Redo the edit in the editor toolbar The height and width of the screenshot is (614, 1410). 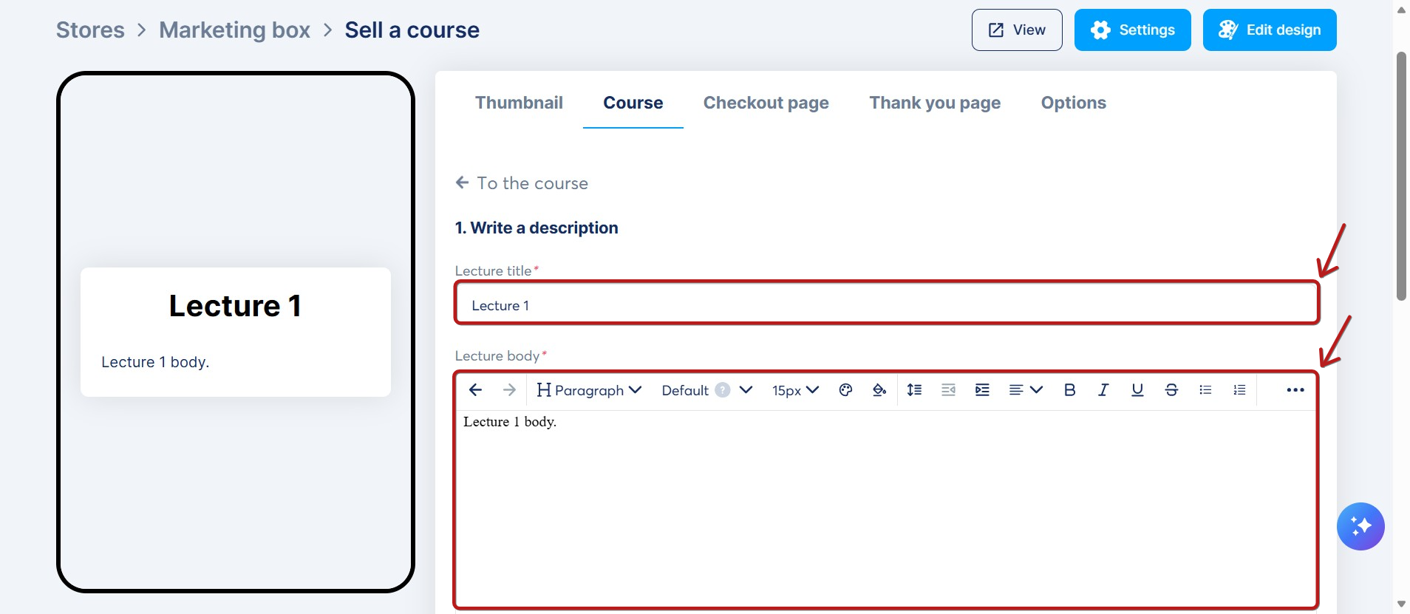coord(509,390)
